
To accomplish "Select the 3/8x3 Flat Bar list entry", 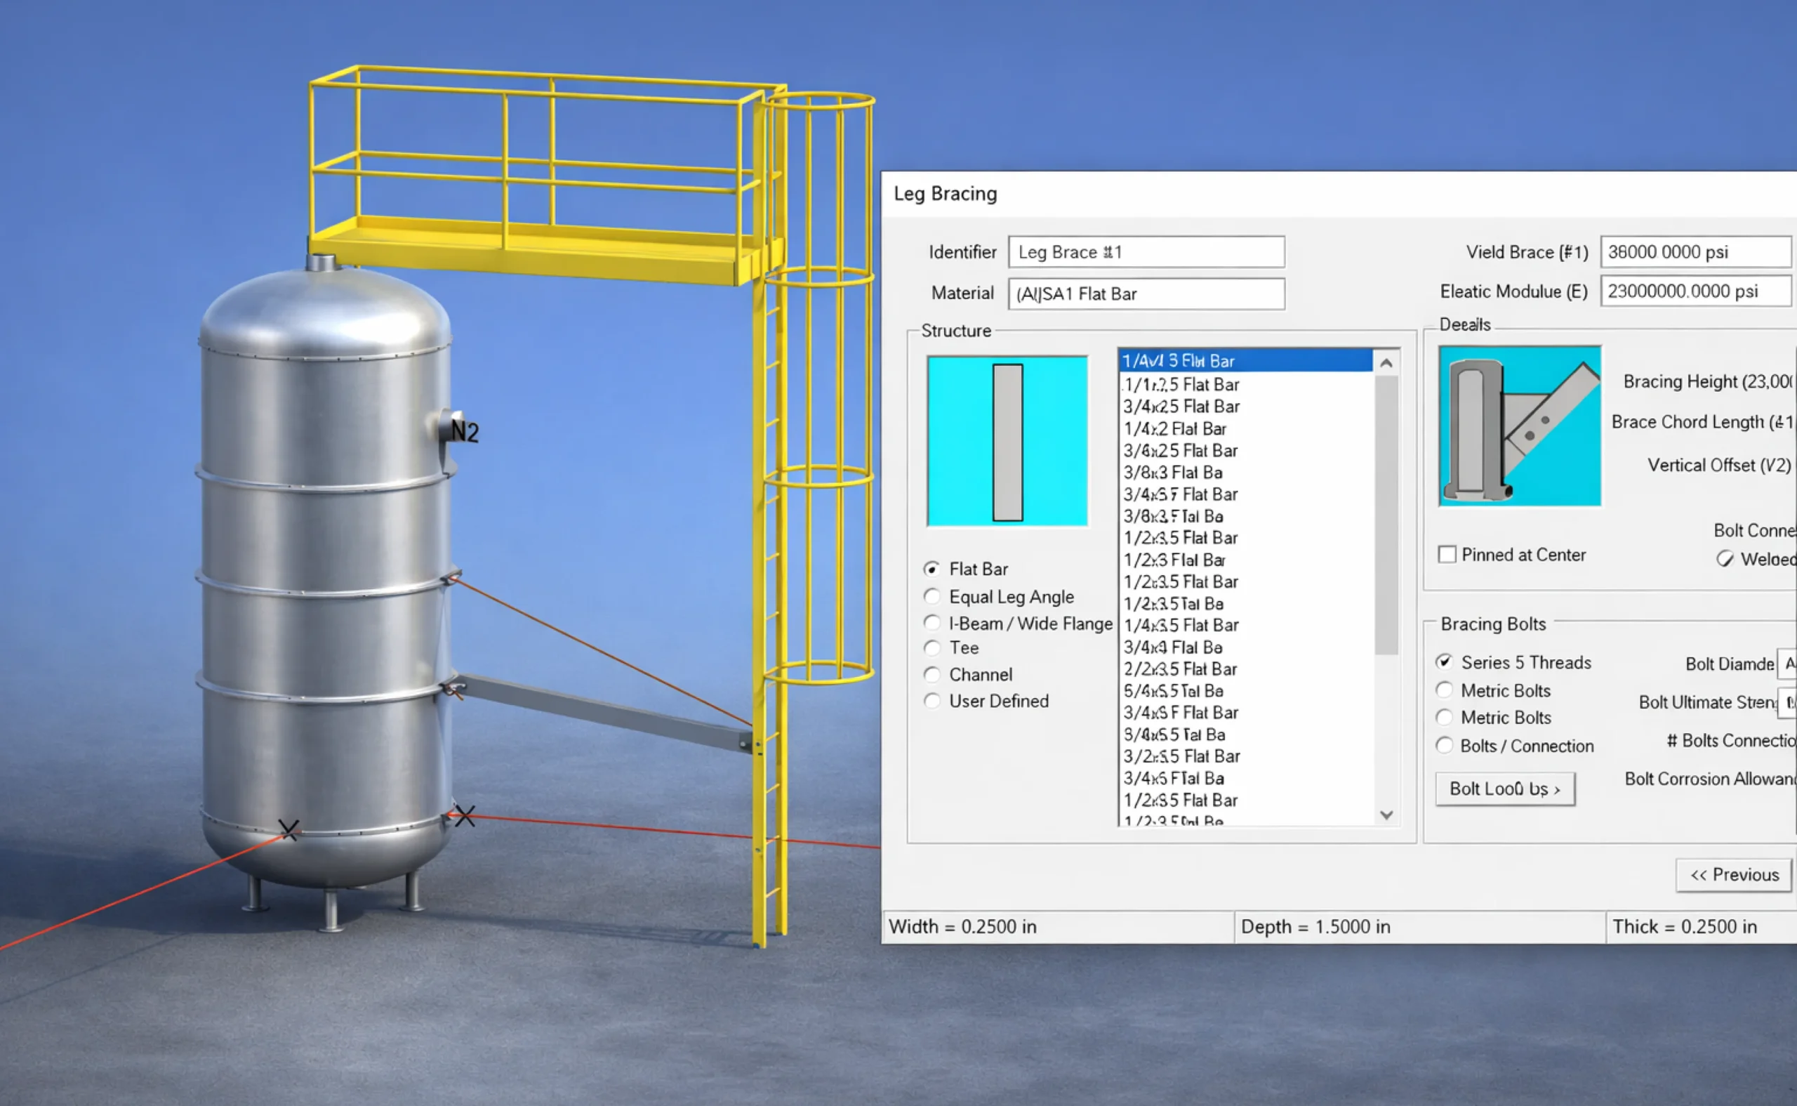I will point(1173,473).
